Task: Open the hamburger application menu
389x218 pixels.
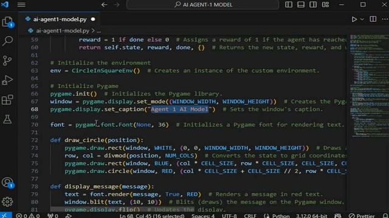Action: pos(21,5)
